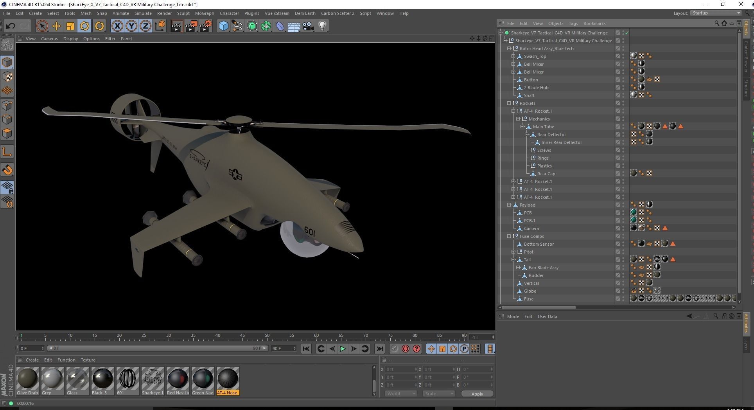Open the Scale mode dropdown
The image size is (754, 410).
coord(438,394)
